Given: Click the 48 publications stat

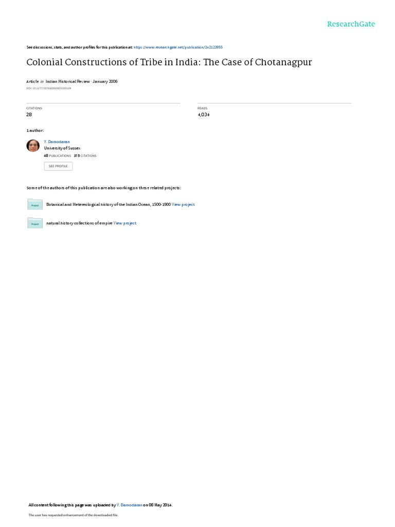Looking at the screenshot, I should (x=58, y=156).
